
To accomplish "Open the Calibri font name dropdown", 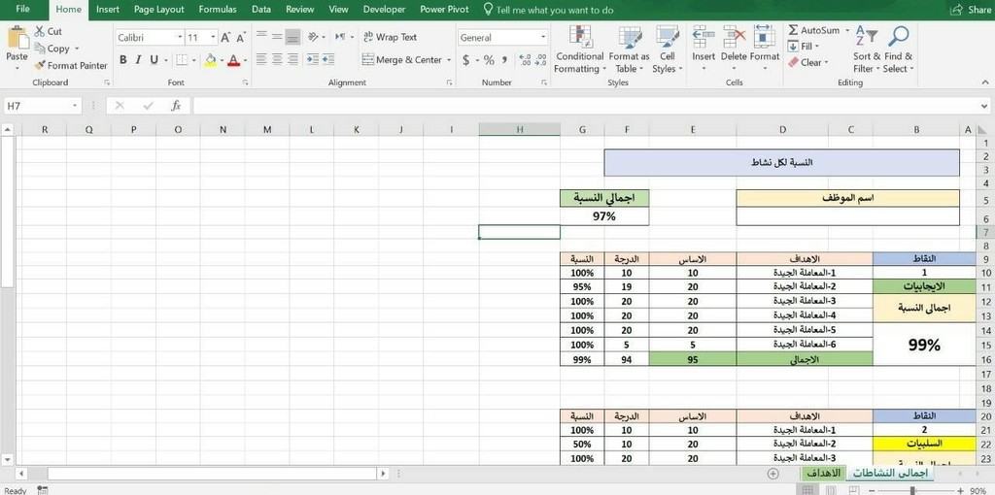I will pos(180,38).
